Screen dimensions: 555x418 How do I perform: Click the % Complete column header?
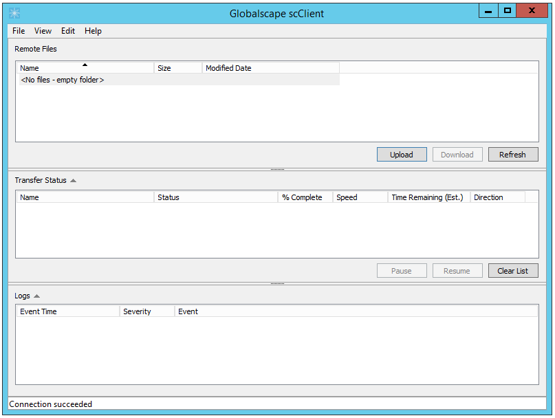tap(305, 197)
